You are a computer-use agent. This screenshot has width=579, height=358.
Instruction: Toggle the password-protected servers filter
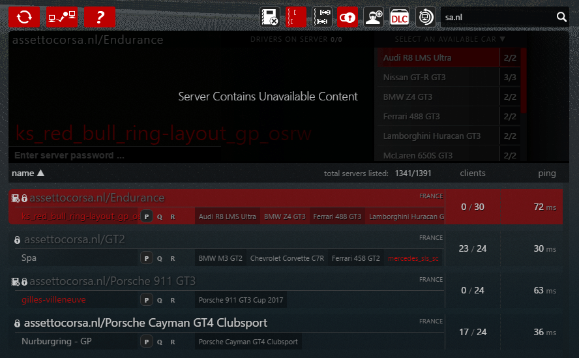tap(348, 17)
